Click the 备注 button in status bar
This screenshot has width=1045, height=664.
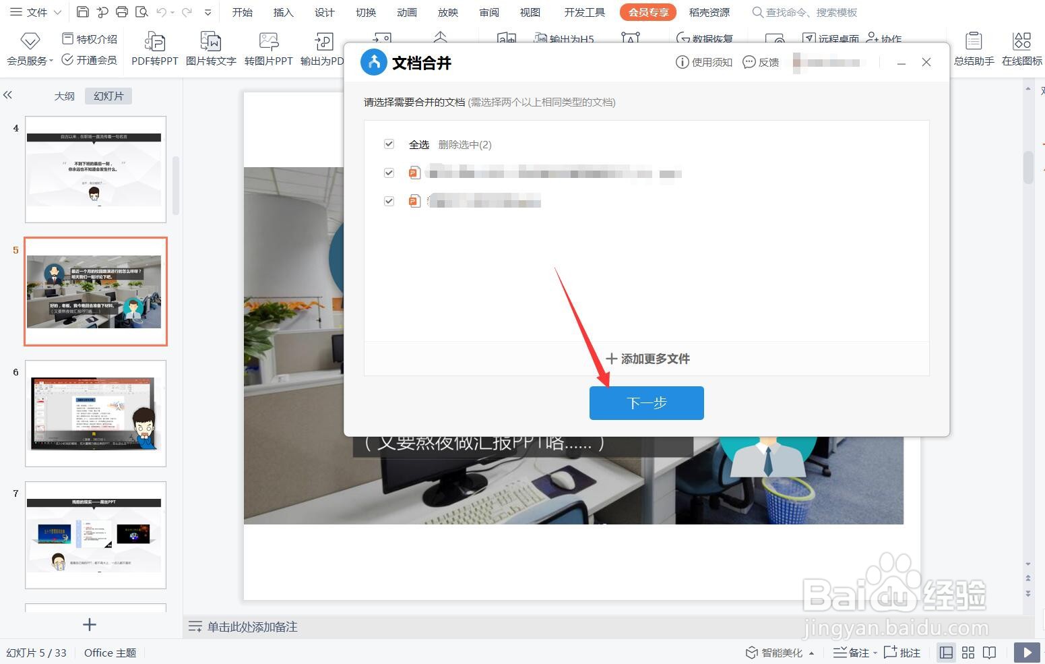[x=851, y=653]
